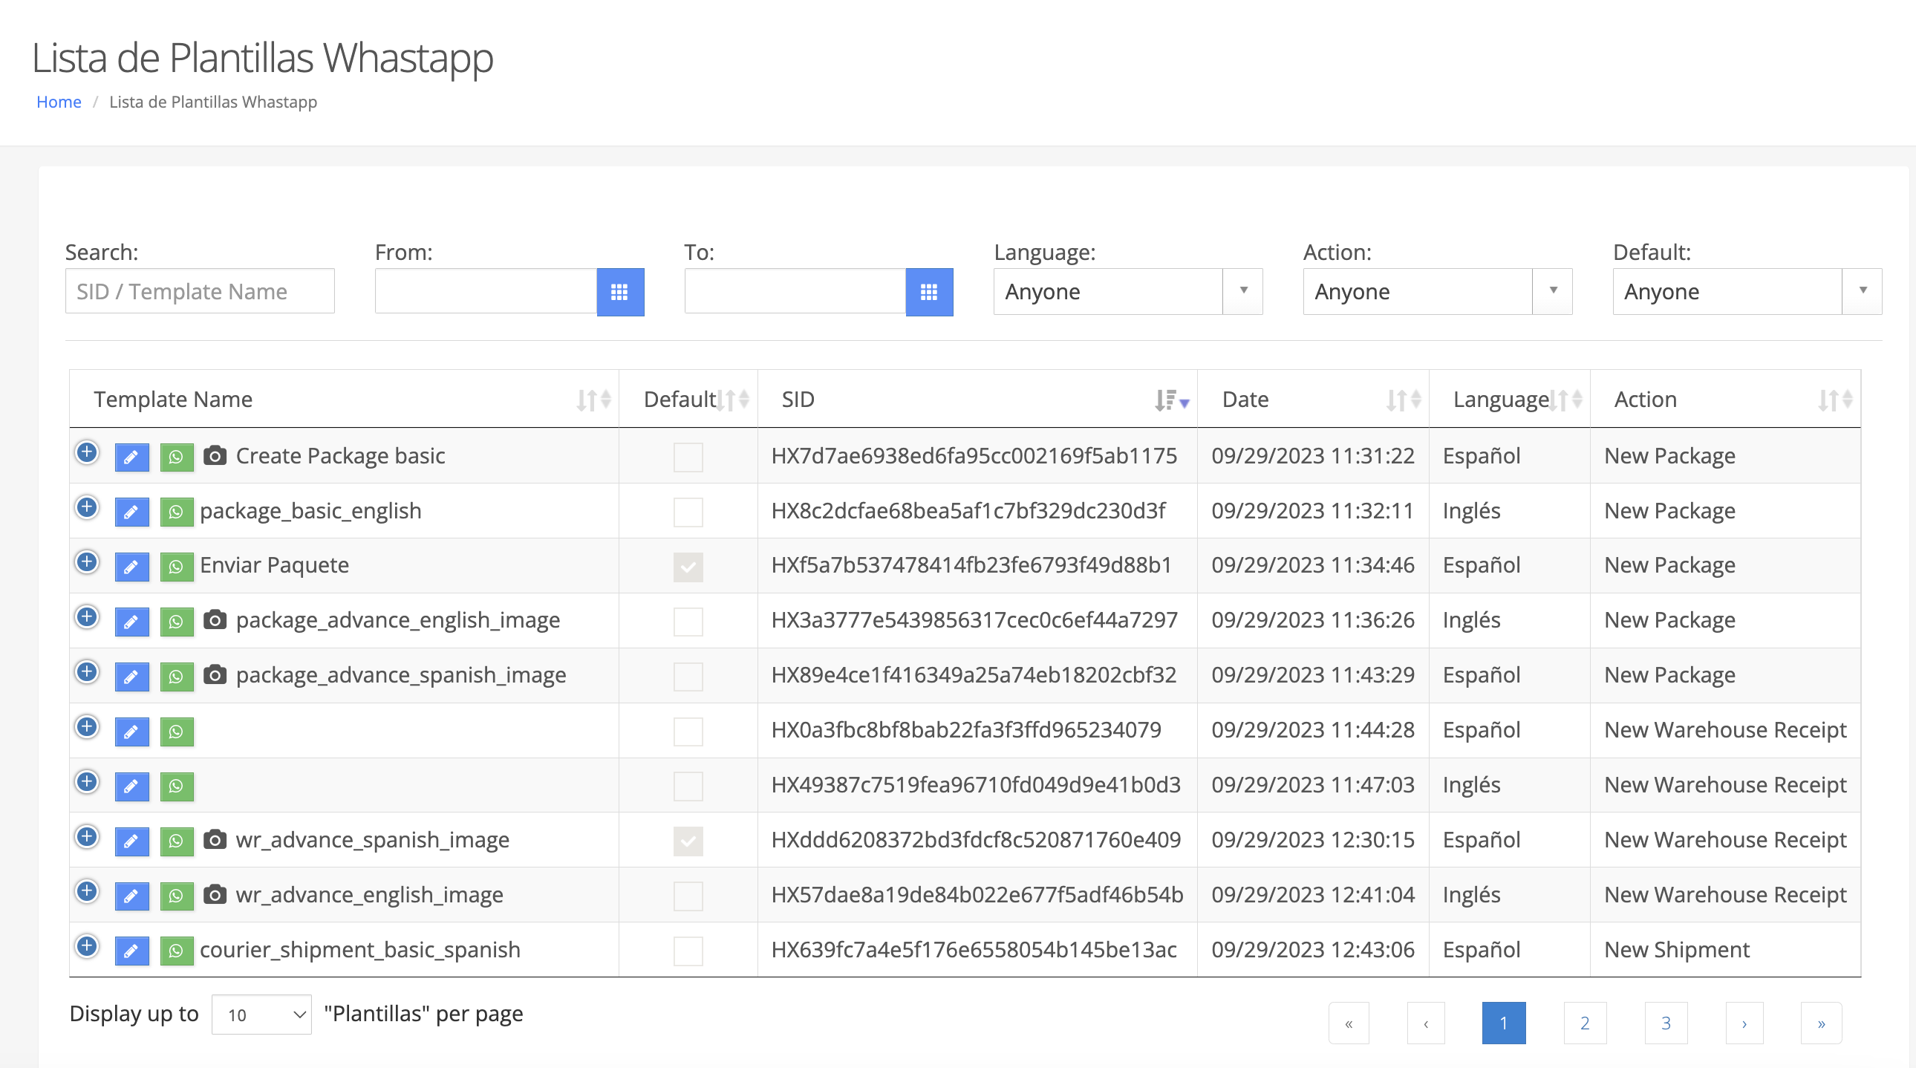Screen dimensions: 1916x1068
Task: Toggle Default checkbox for Create Package basic
Action: [x=688, y=458]
